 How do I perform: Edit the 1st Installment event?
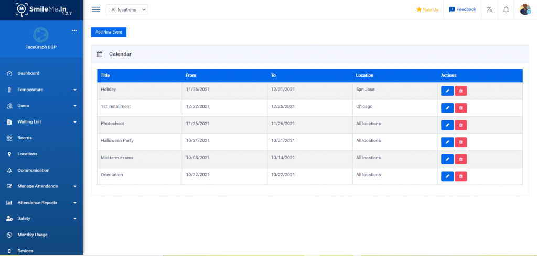point(447,108)
